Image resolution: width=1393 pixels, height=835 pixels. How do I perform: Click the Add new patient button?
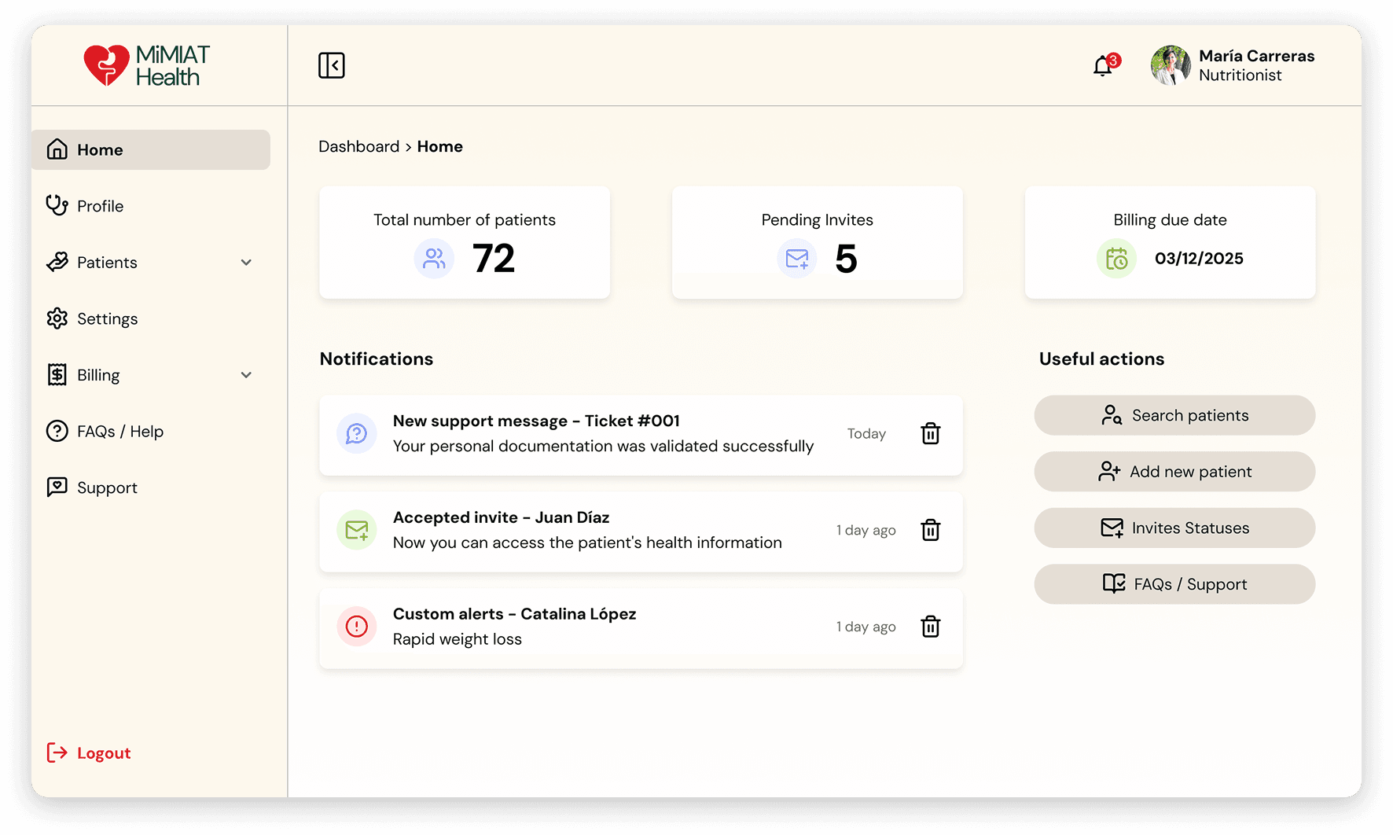pyautogui.click(x=1174, y=472)
